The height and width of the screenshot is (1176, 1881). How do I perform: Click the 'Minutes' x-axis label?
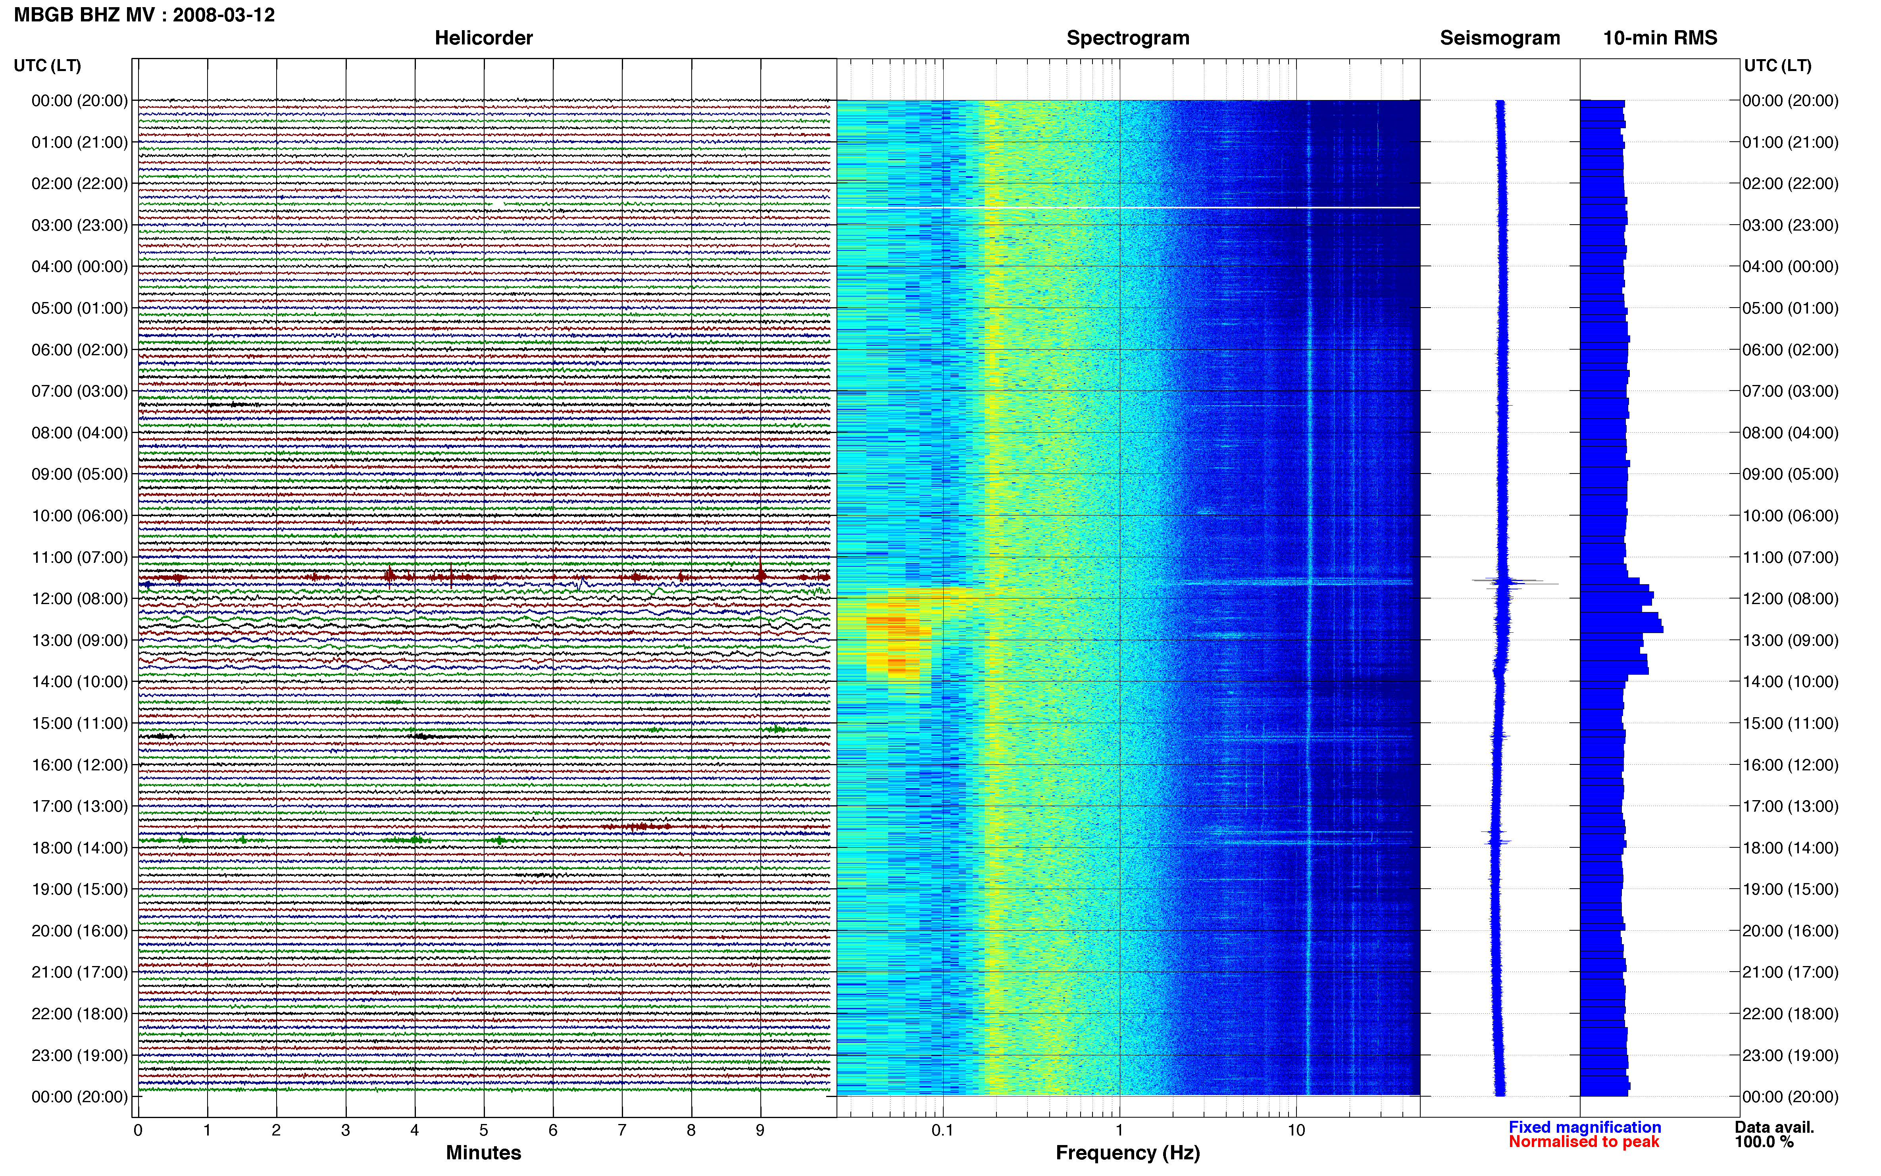pyautogui.click(x=484, y=1153)
